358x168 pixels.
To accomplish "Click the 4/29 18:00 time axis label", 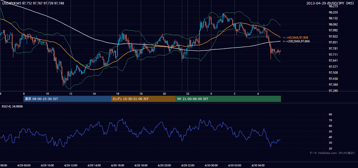I will pos(141,165).
